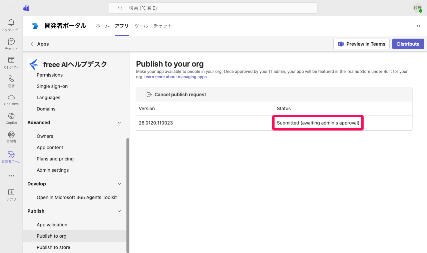Image resolution: width=427 pixels, height=253 pixels.
Task: Collapse the Advanced section
Action: point(119,123)
